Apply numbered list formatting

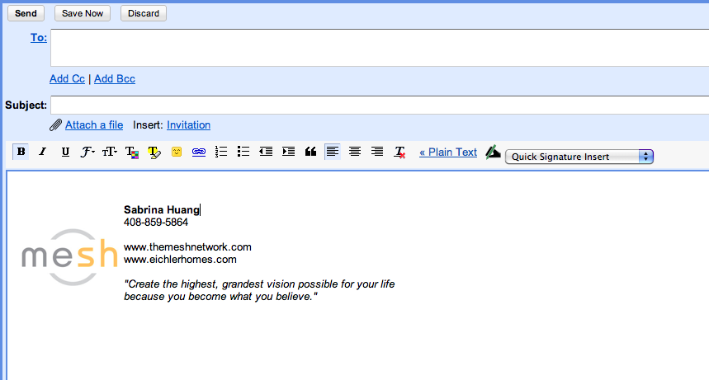[x=221, y=152]
